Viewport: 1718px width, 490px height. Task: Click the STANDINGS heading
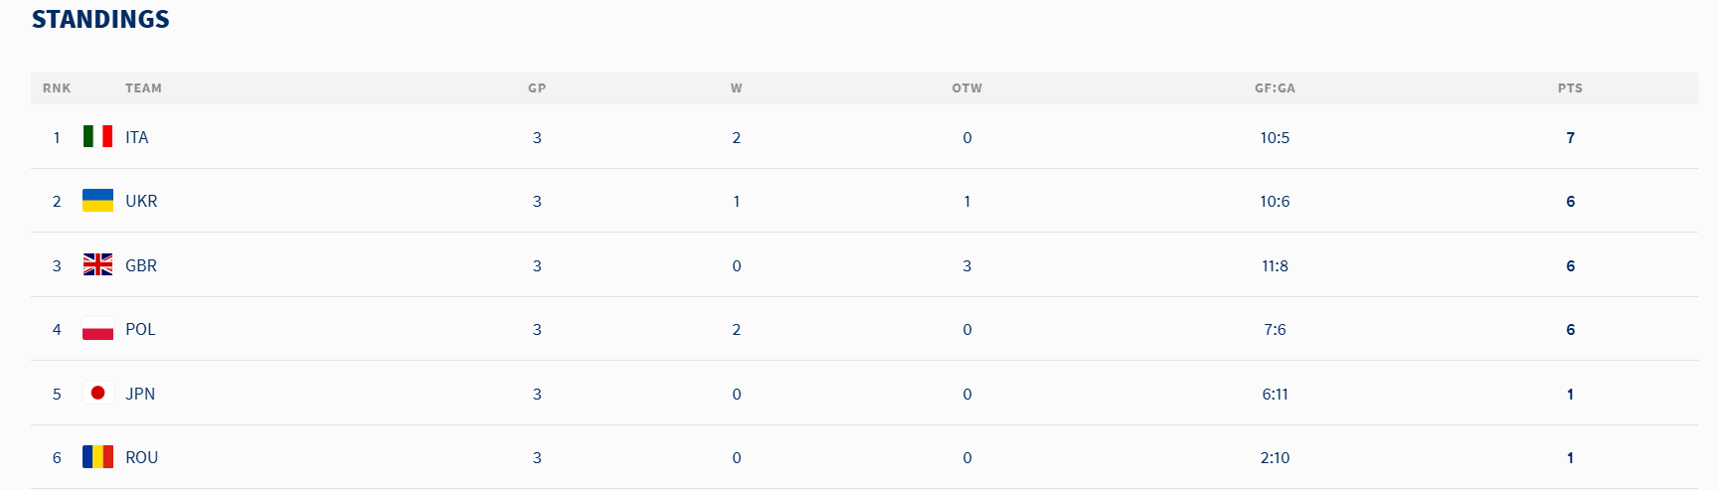[100, 19]
